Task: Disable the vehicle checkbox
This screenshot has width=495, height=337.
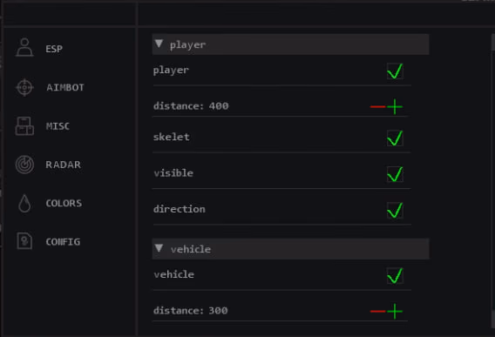Action: coord(395,275)
